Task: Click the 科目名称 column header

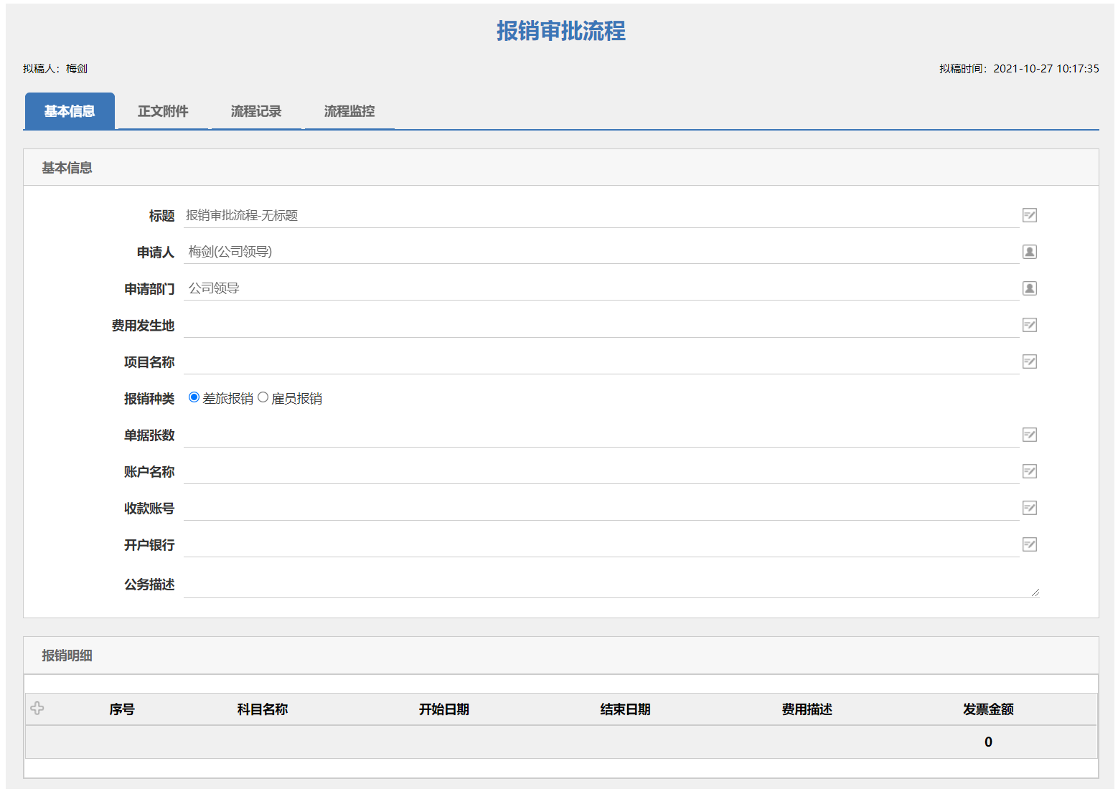Action: tap(263, 709)
